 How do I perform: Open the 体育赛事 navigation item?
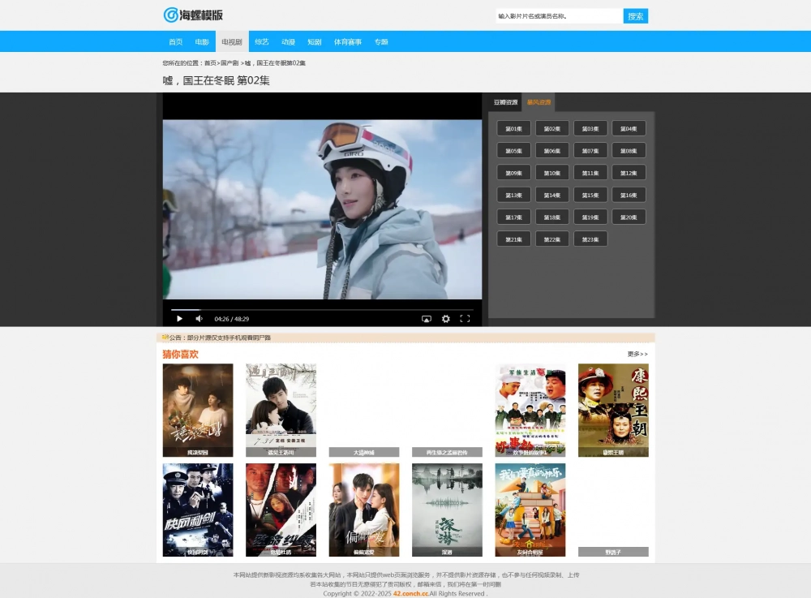(x=348, y=42)
